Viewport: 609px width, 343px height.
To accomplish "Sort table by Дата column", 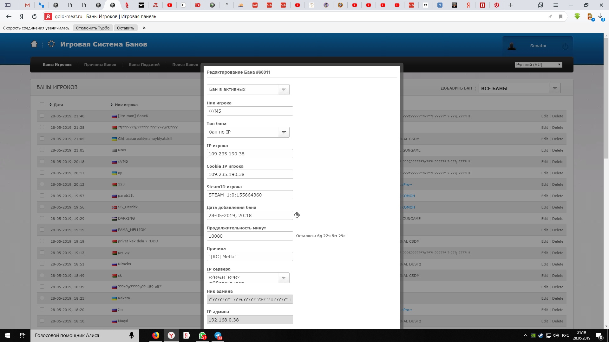I will point(56,105).
